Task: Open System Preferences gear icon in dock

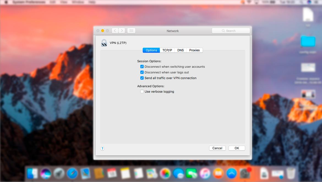Action: [x=245, y=173]
